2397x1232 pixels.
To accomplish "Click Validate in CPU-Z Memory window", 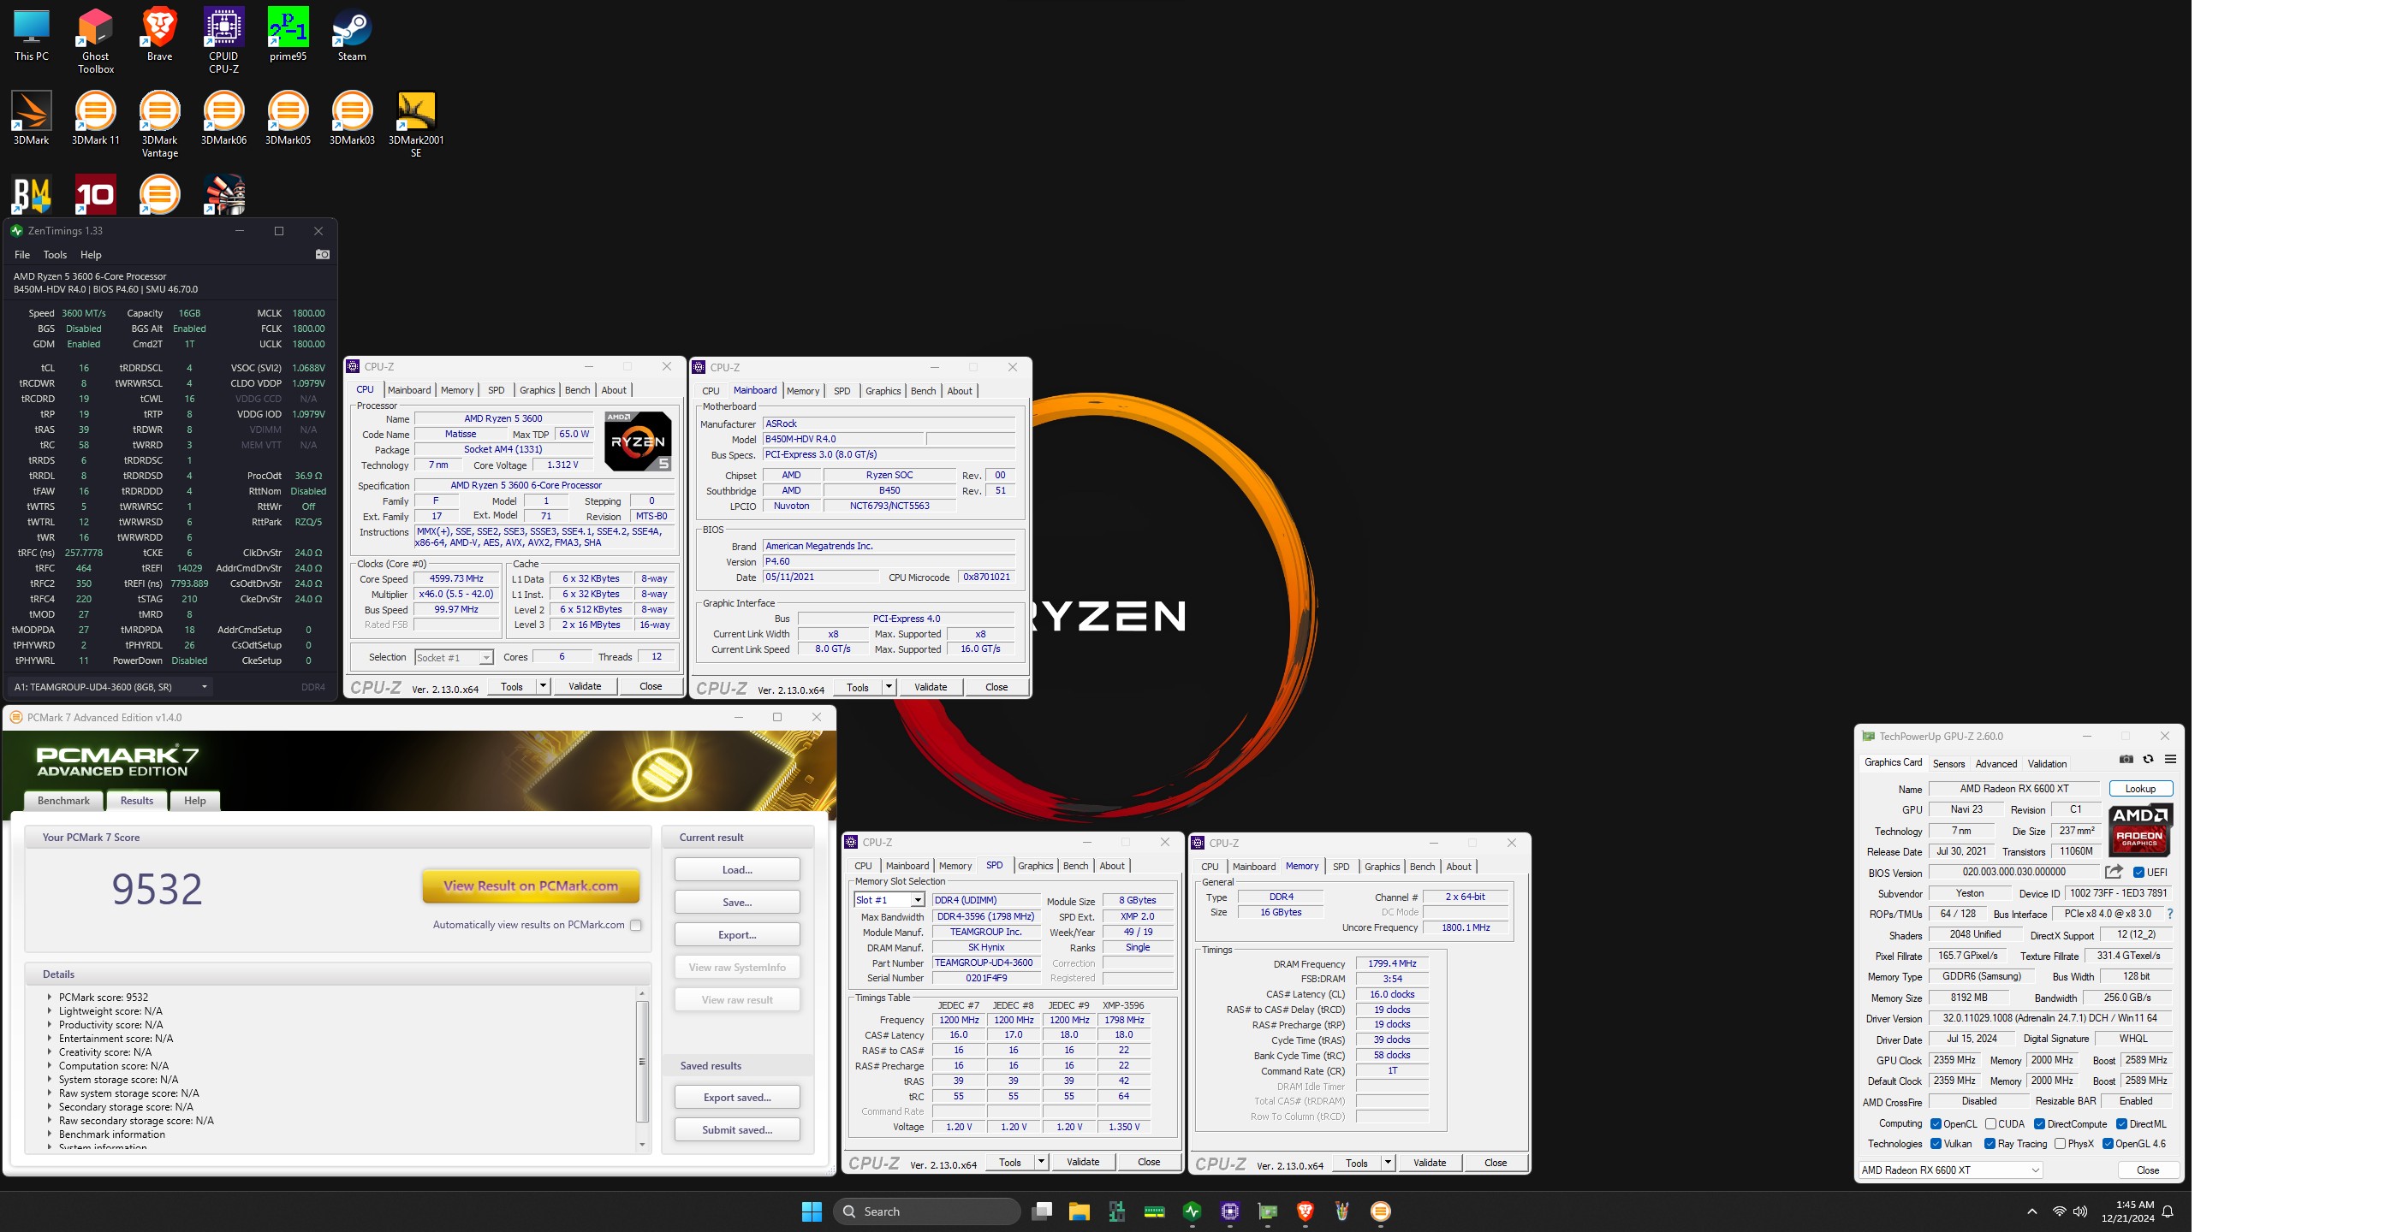I will point(1430,1162).
